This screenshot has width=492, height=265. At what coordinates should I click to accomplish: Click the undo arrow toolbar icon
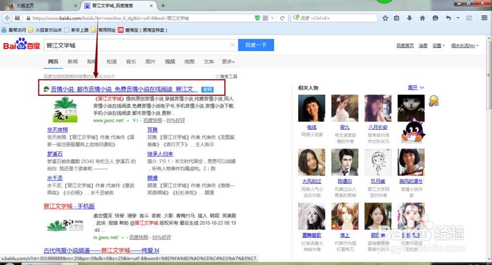(x=448, y=18)
